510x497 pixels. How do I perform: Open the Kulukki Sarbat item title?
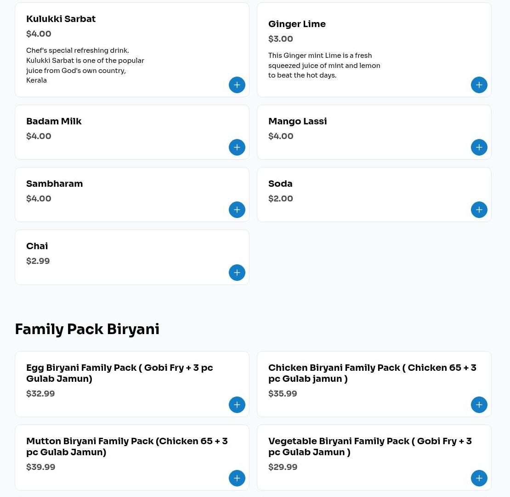tap(61, 19)
